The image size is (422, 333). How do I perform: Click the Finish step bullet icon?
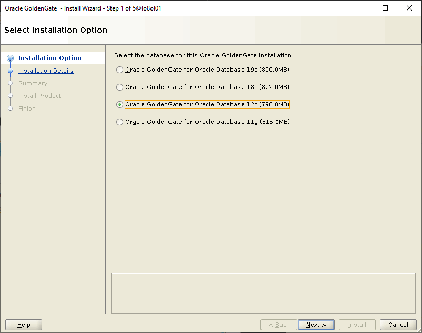pyautogui.click(x=10, y=109)
